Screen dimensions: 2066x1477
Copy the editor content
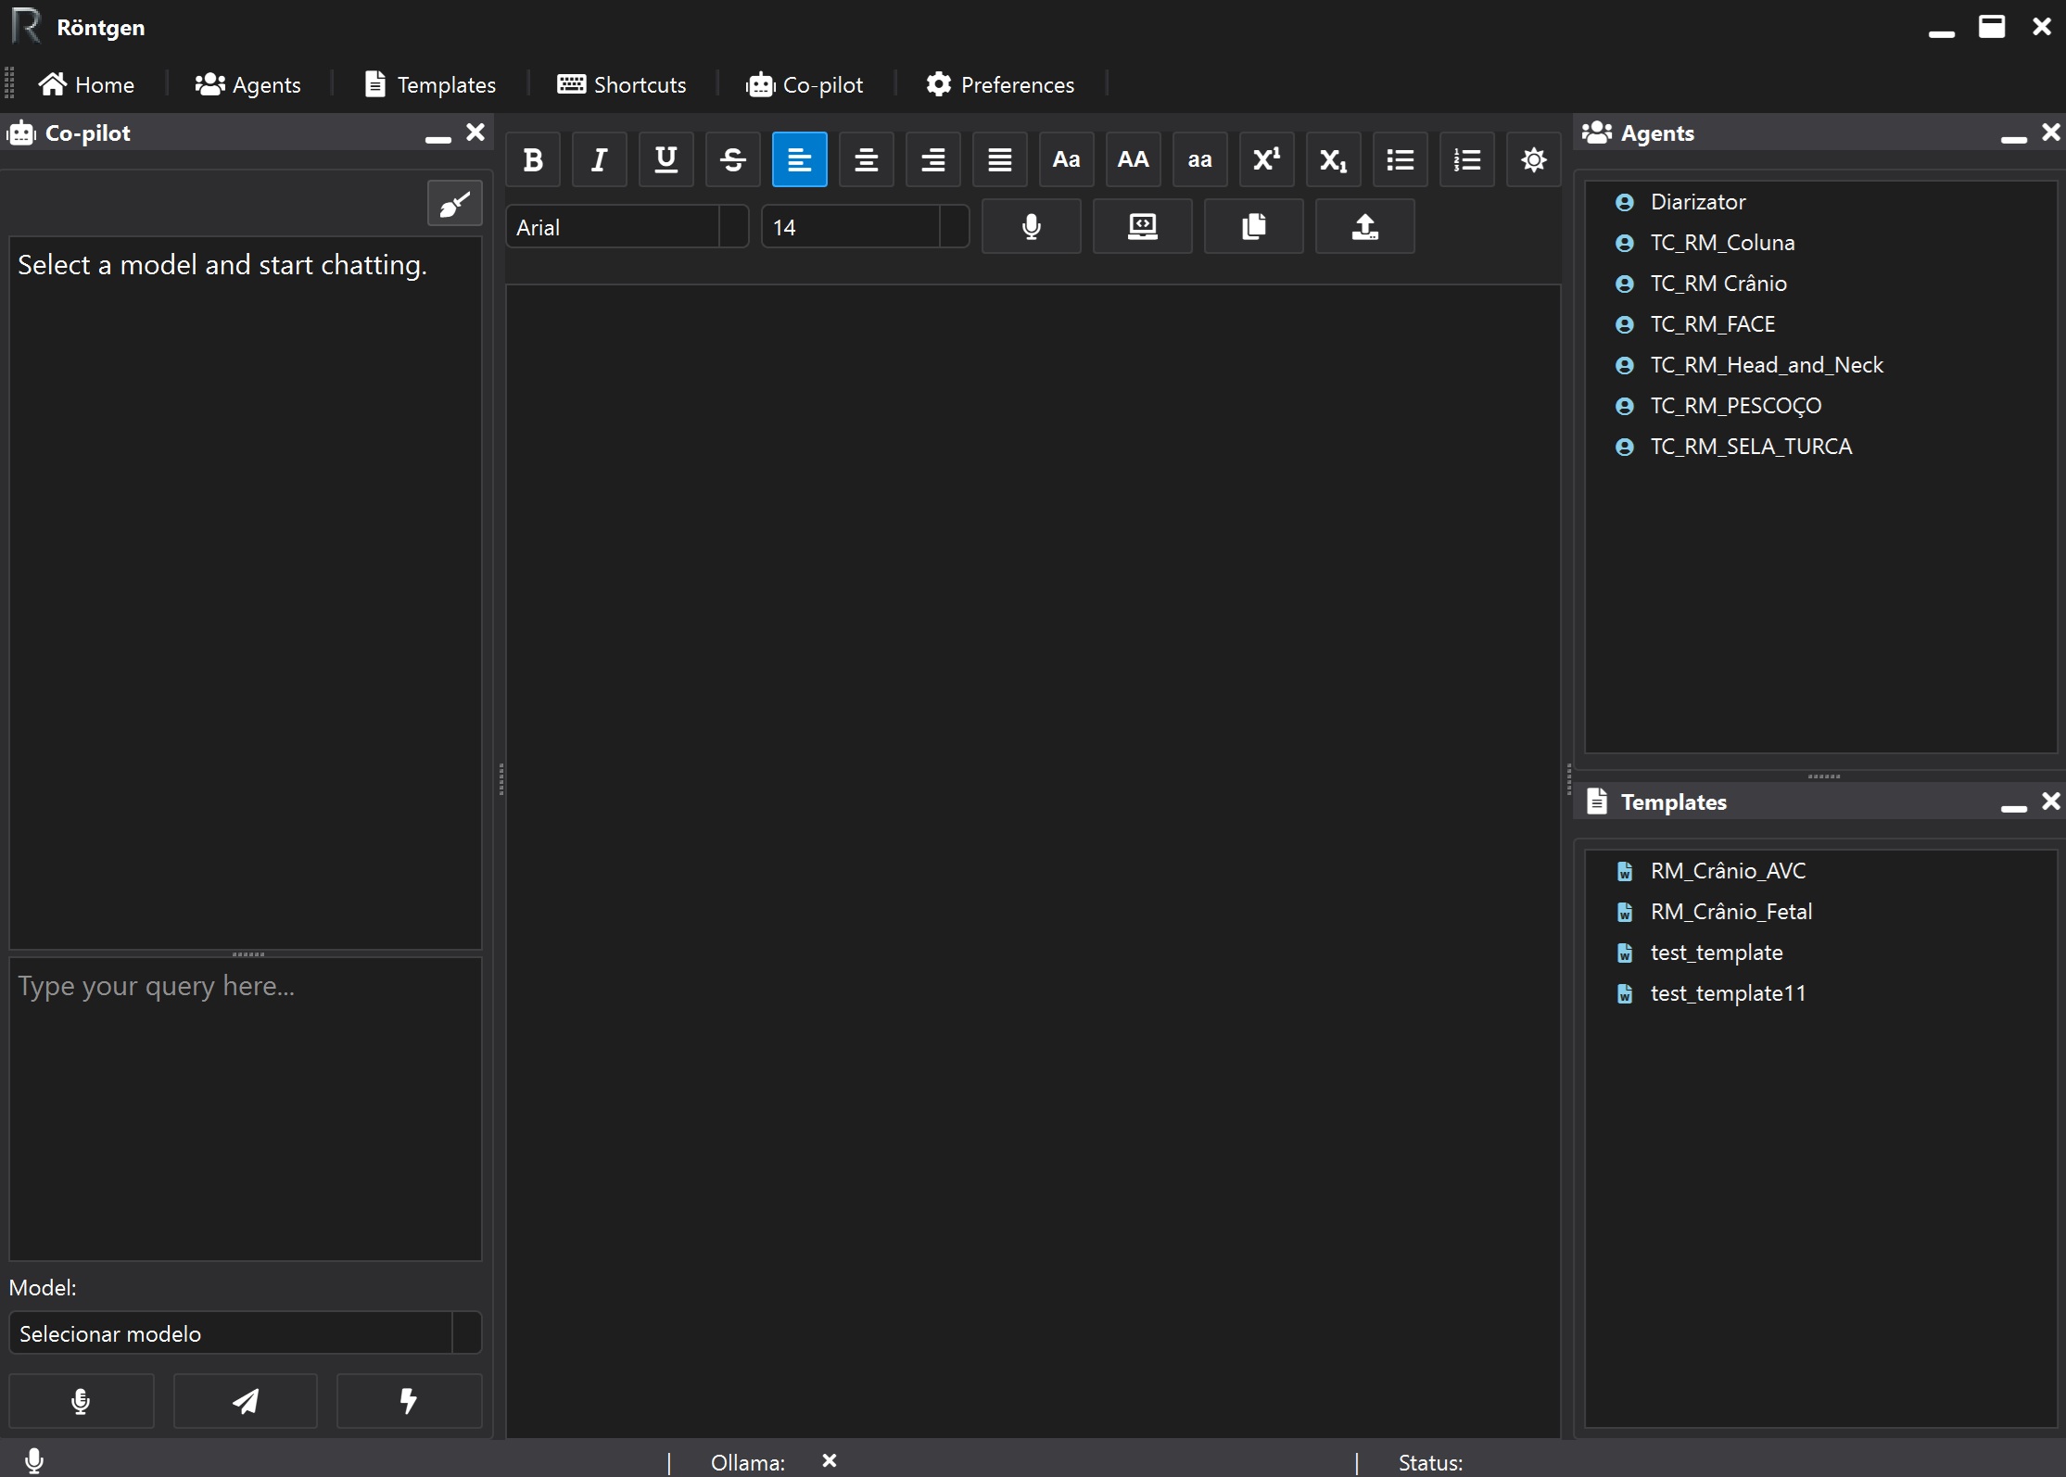[1254, 226]
